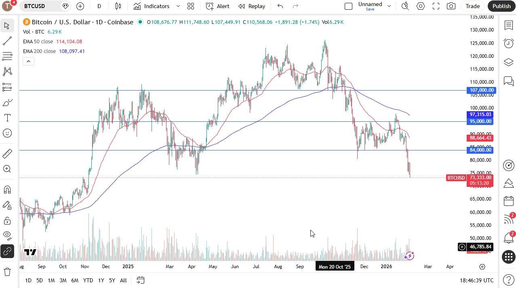Image resolution: width=516 pixels, height=288 pixels.
Task: Lock all drawing tools
Action: 7,221
